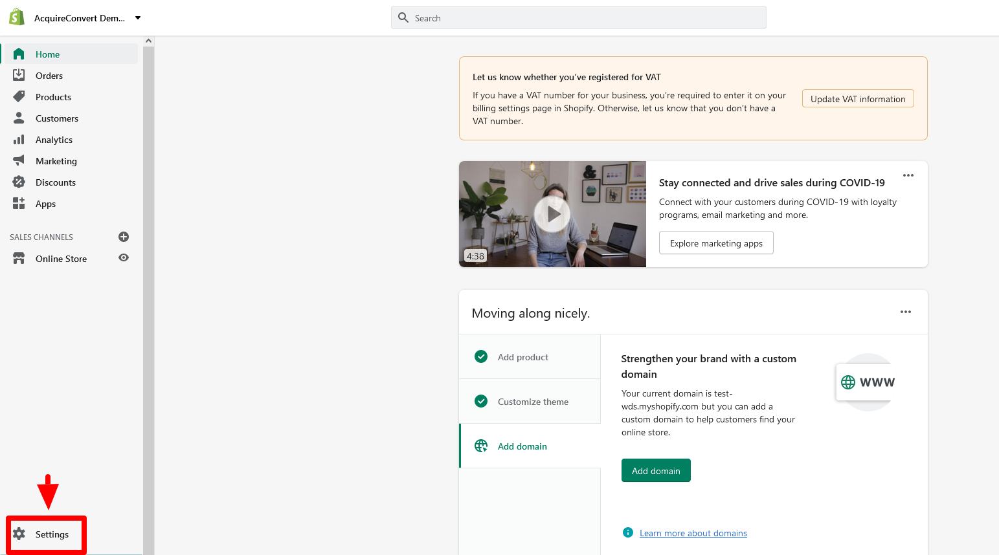
Task: Click the Customers person icon
Action: pos(19,118)
